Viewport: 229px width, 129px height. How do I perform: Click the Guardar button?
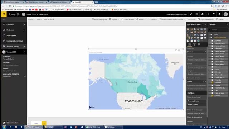click(x=220, y=19)
